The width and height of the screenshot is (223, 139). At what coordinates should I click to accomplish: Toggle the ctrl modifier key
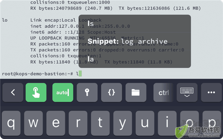[x=164, y=92]
